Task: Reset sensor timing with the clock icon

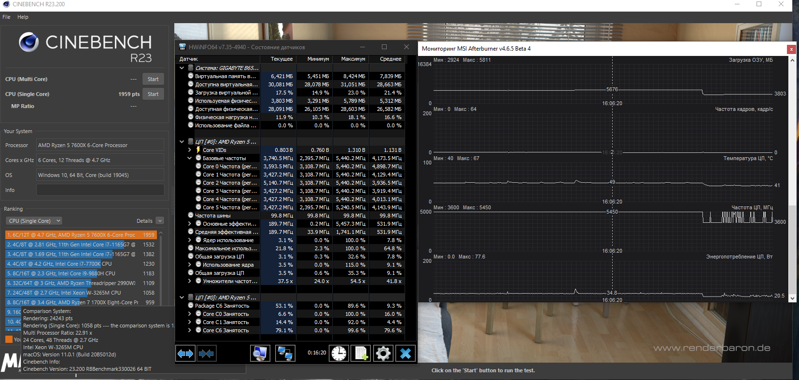Action: coord(339,353)
